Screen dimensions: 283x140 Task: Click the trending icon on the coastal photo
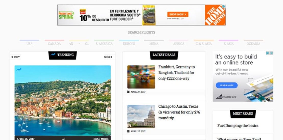[x=19, y=69]
